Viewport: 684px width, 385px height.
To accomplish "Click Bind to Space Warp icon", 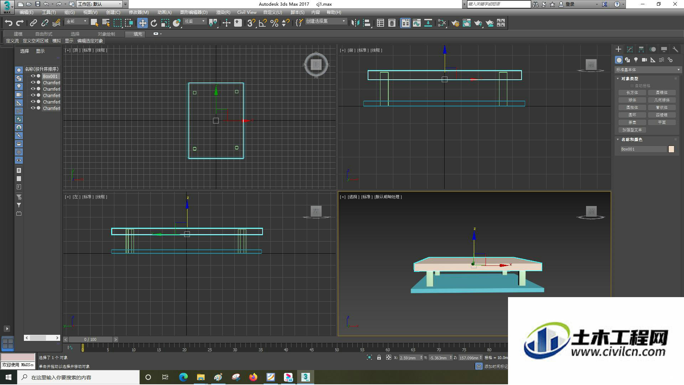I will [56, 23].
